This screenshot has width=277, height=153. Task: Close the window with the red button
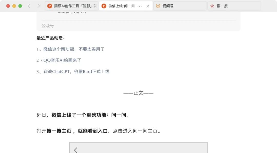8,6
